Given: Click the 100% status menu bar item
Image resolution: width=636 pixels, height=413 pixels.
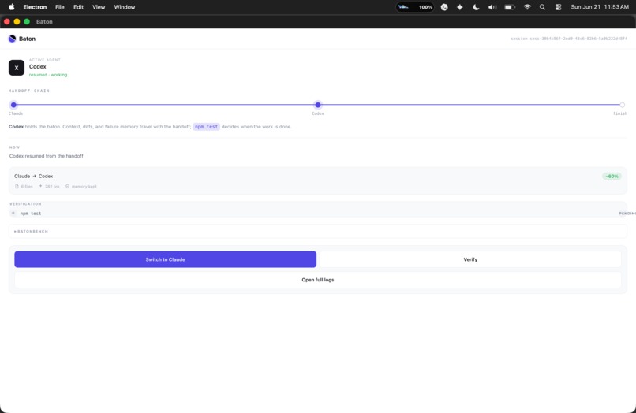Looking at the screenshot, I should coord(415,7).
